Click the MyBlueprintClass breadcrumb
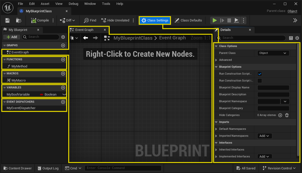 tap(133, 38)
